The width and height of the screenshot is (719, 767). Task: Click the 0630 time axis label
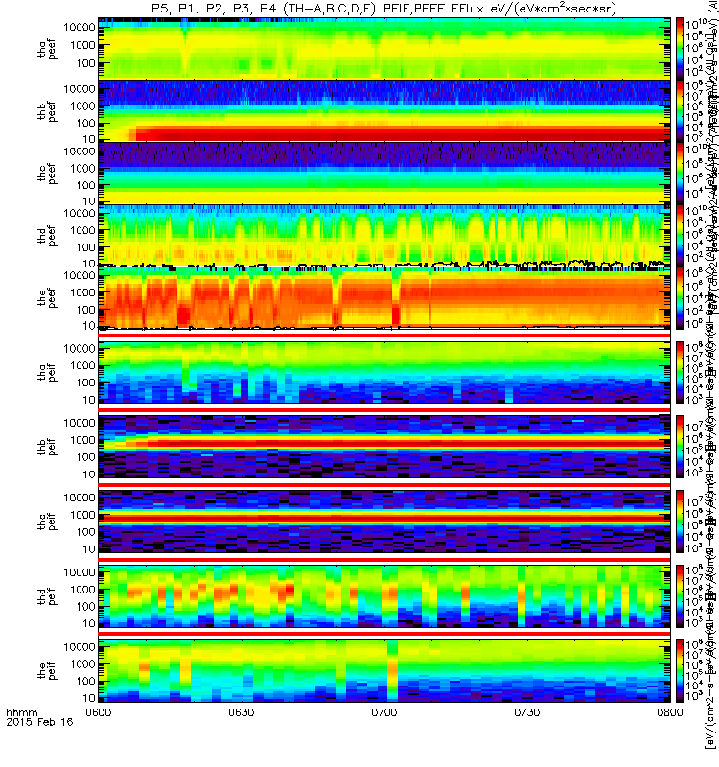[x=242, y=712]
